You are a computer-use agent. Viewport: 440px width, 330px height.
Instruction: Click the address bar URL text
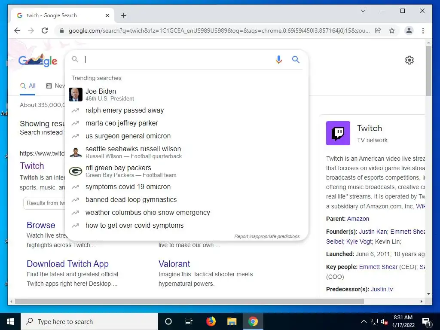(219, 31)
